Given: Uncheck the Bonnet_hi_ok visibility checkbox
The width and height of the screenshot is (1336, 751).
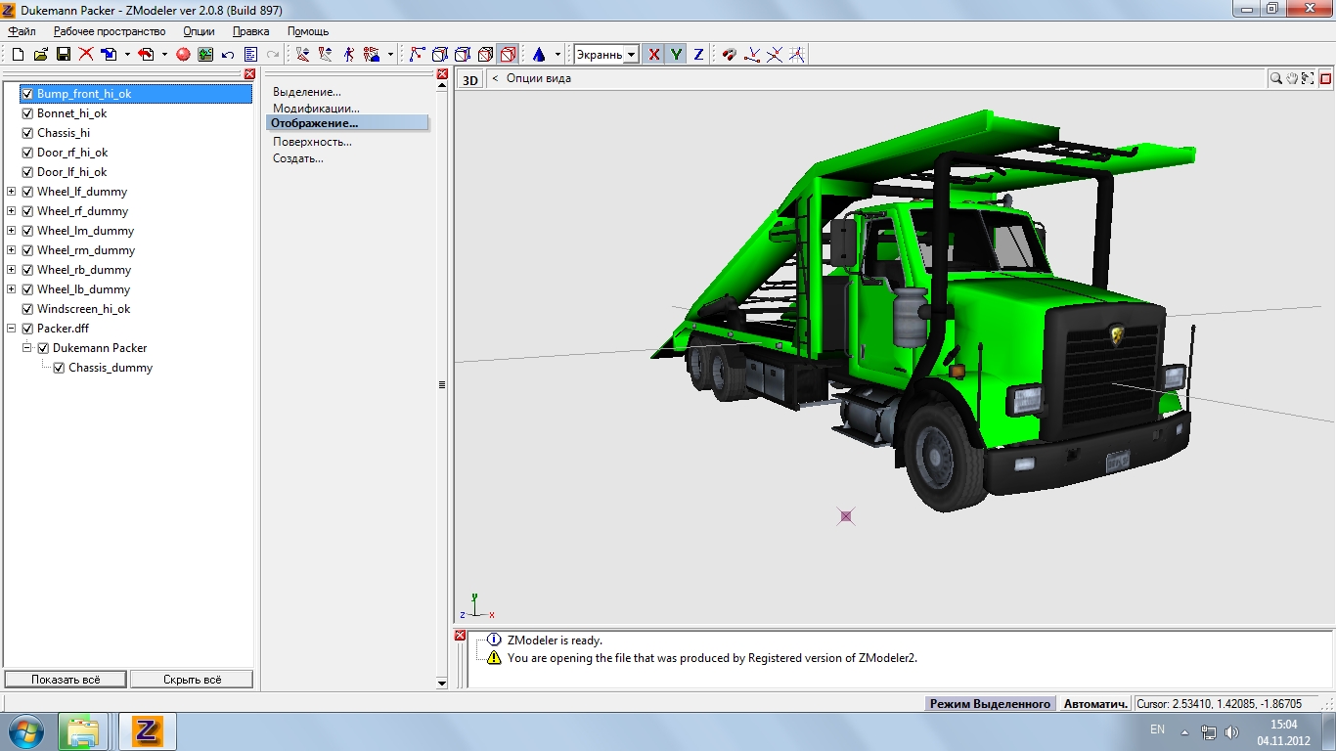Looking at the screenshot, I should (27, 113).
